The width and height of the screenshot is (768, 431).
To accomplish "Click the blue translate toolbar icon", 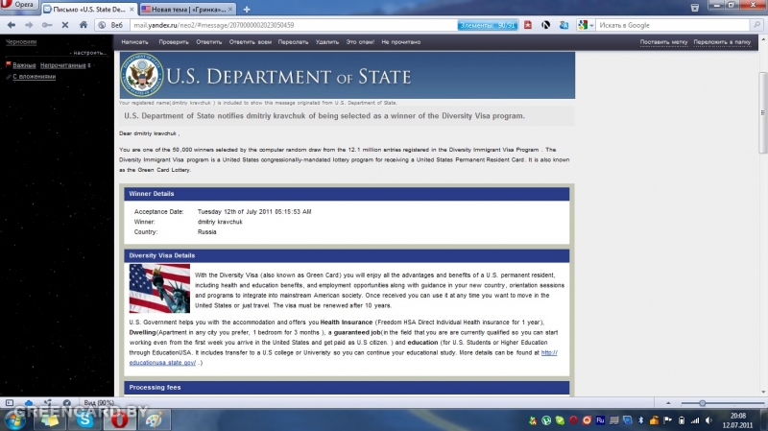I will pyautogui.click(x=564, y=25).
